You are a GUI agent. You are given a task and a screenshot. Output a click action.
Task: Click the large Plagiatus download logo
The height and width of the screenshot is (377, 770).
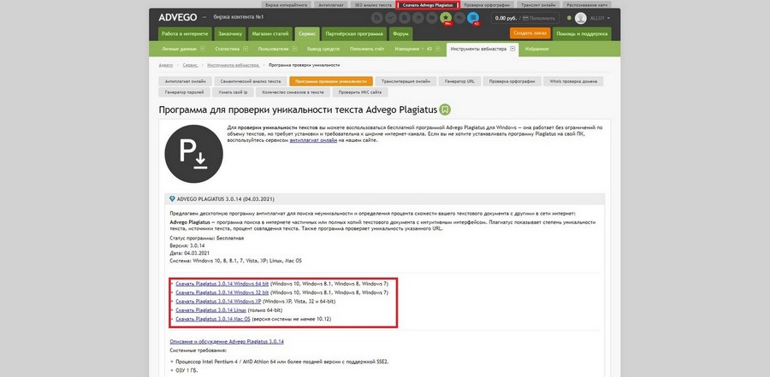click(x=193, y=154)
